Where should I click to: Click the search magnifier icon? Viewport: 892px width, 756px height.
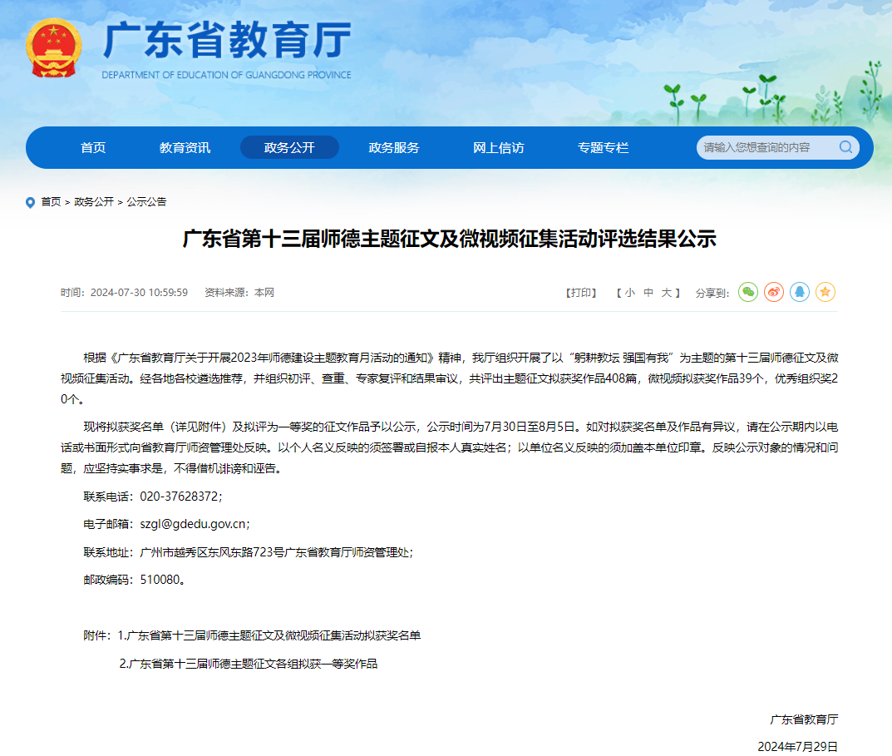(845, 147)
